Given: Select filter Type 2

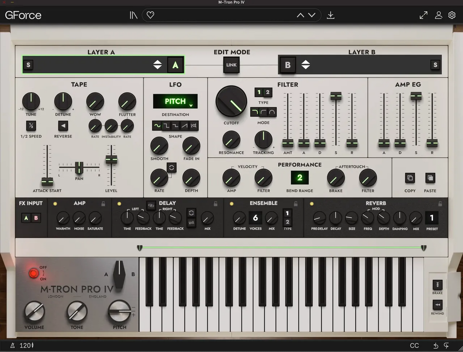Looking at the screenshot, I should 267,92.
